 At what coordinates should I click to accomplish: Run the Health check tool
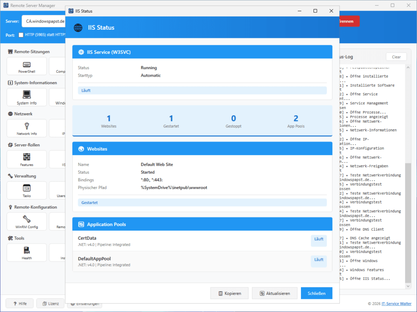26,252
